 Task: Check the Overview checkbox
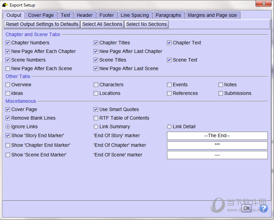tap(8, 85)
